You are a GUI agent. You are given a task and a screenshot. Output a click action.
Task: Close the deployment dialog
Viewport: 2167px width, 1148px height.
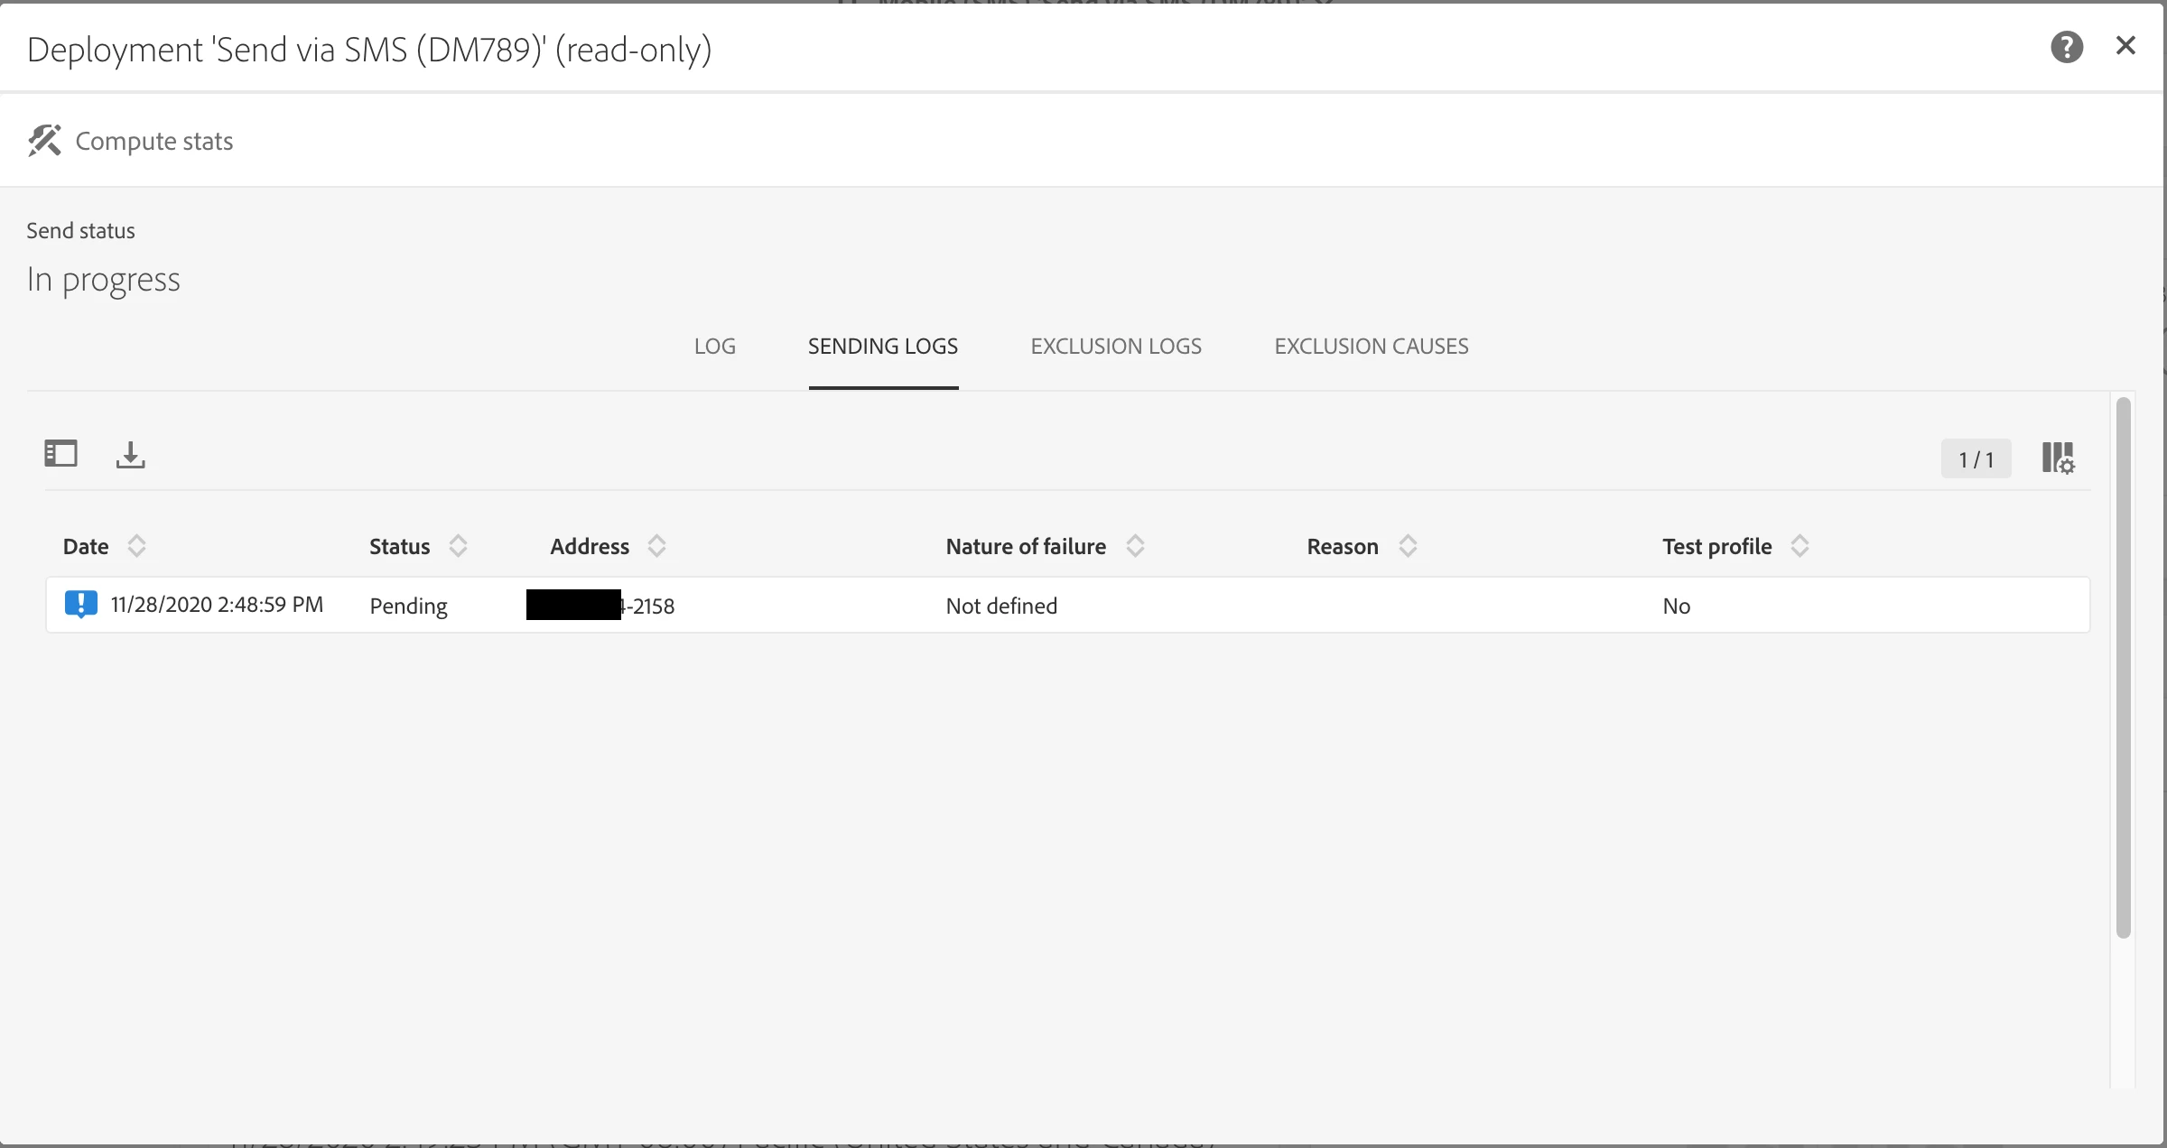coord(2125,46)
